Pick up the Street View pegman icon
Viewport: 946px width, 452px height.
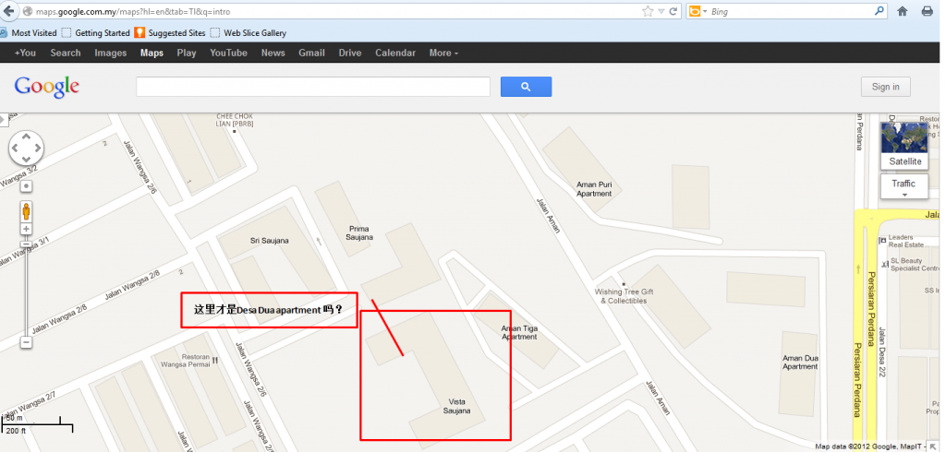coord(26,210)
